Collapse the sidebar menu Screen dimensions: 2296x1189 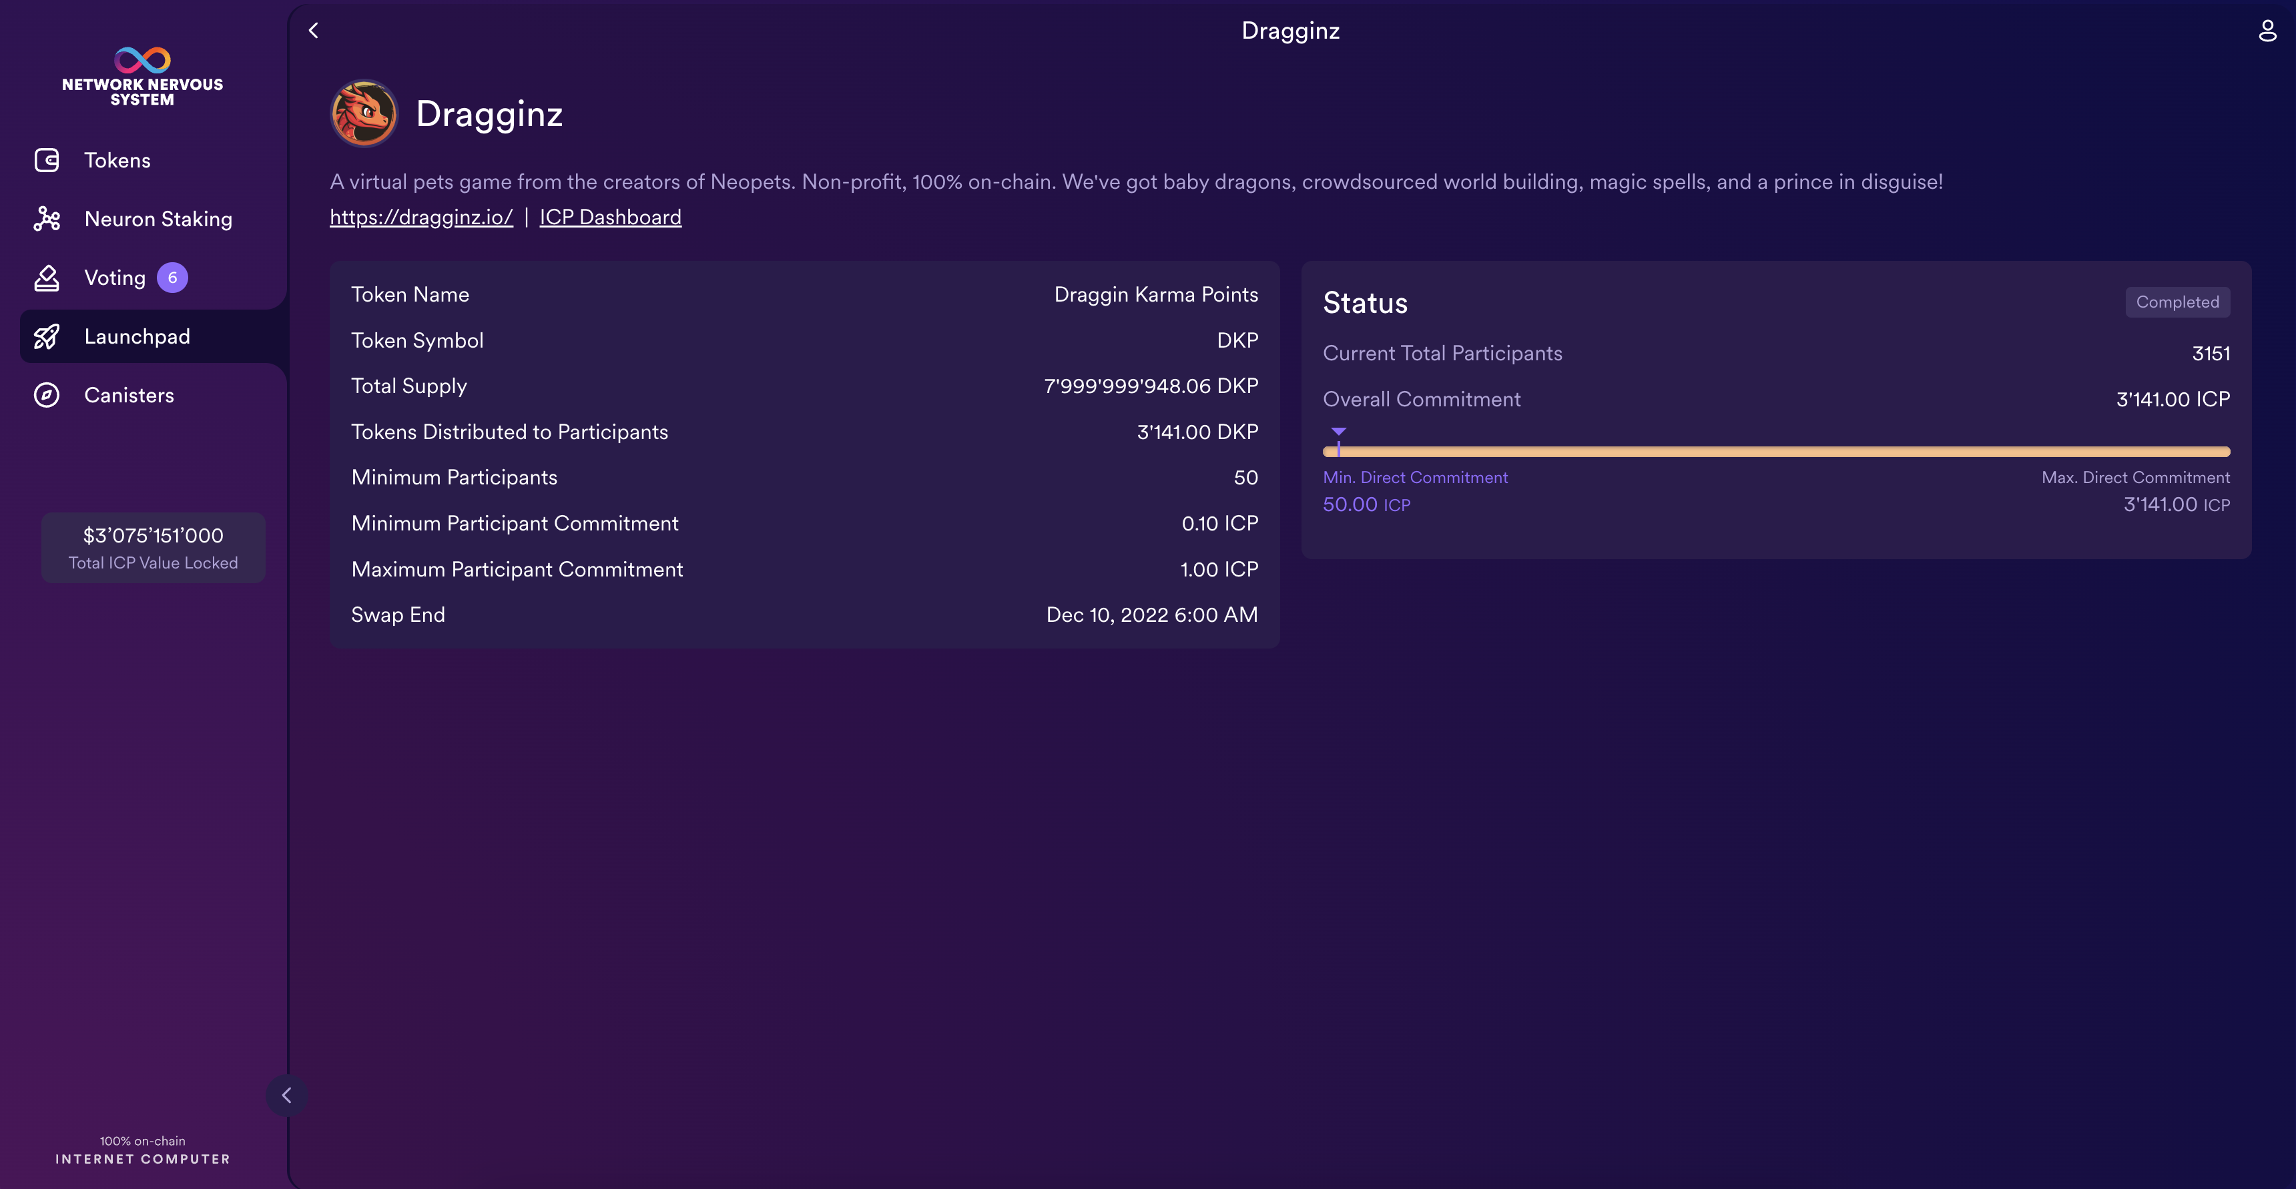click(x=286, y=1096)
